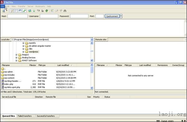187x122 pixels.
Task: Click the refresh file lists icon
Action: pos(30,11)
